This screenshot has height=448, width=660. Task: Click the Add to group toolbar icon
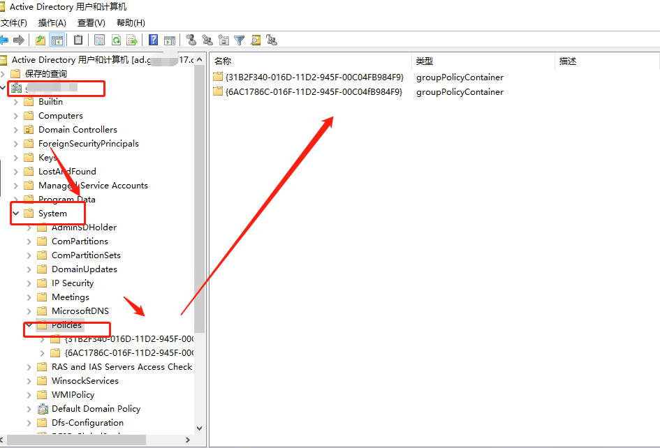(272, 40)
